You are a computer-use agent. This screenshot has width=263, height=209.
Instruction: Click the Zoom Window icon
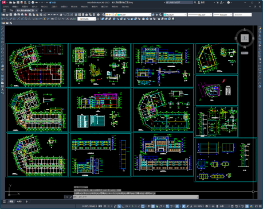tap(68, 14)
